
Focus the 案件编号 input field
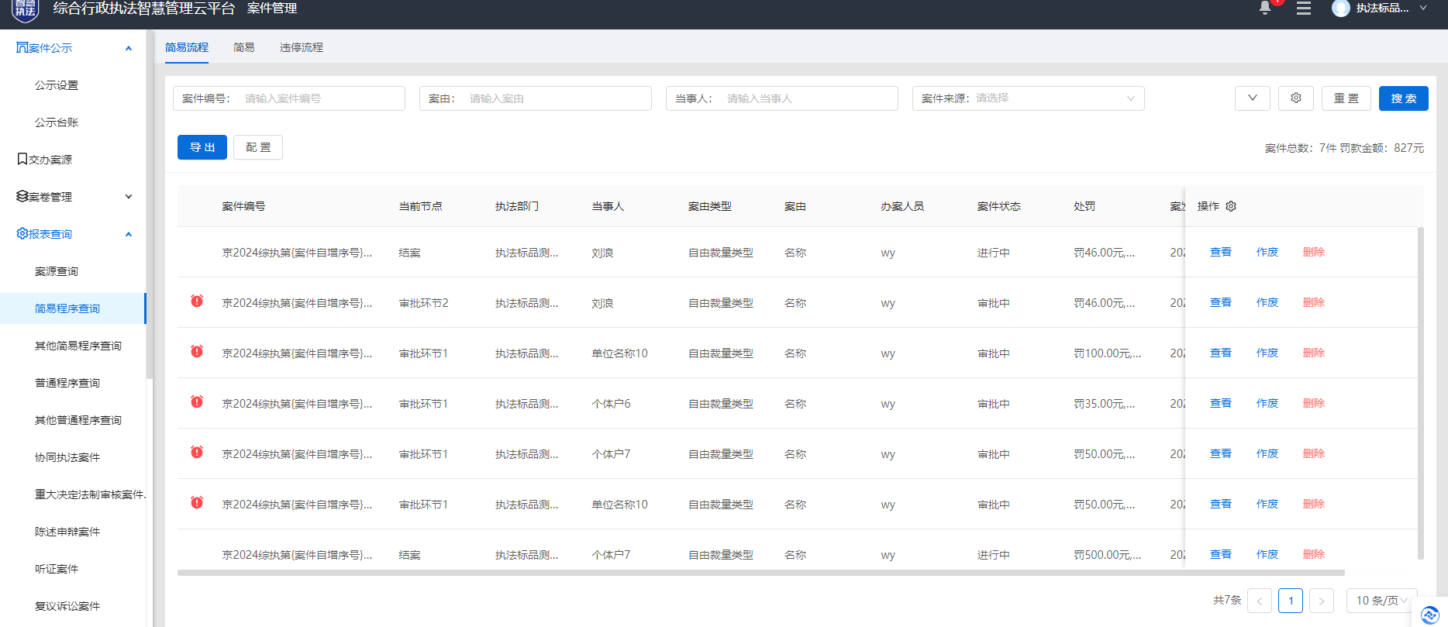pos(289,98)
